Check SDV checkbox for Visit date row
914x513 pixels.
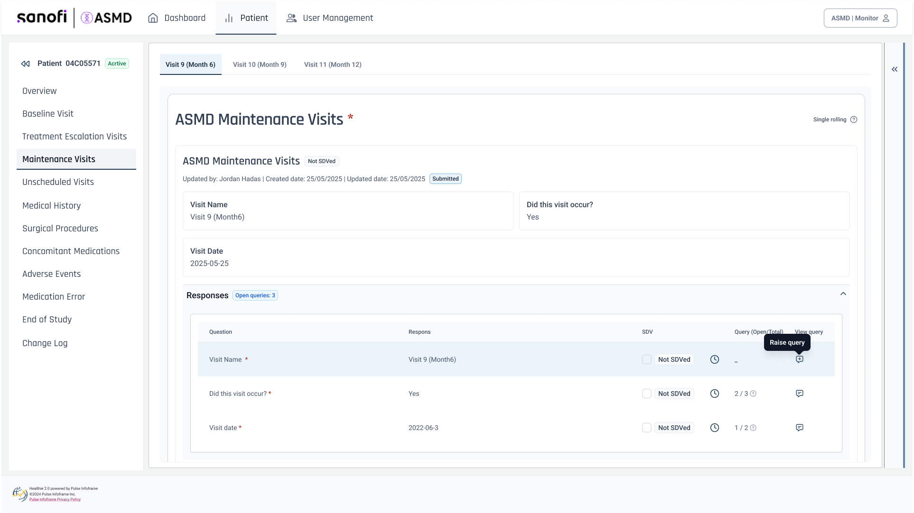(647, 428)
